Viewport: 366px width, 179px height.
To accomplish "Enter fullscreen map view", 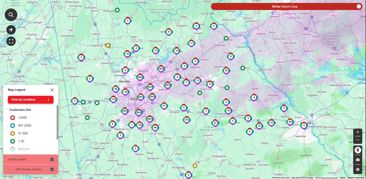I will pos(11,41).
